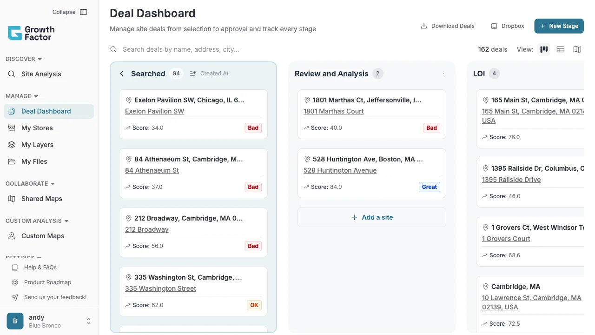595x335 pixels.
Task: Select the kanban board view icon
Action: point(544,49)
